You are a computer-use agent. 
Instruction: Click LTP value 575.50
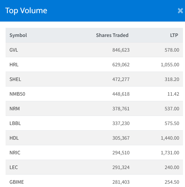(172, 123)
